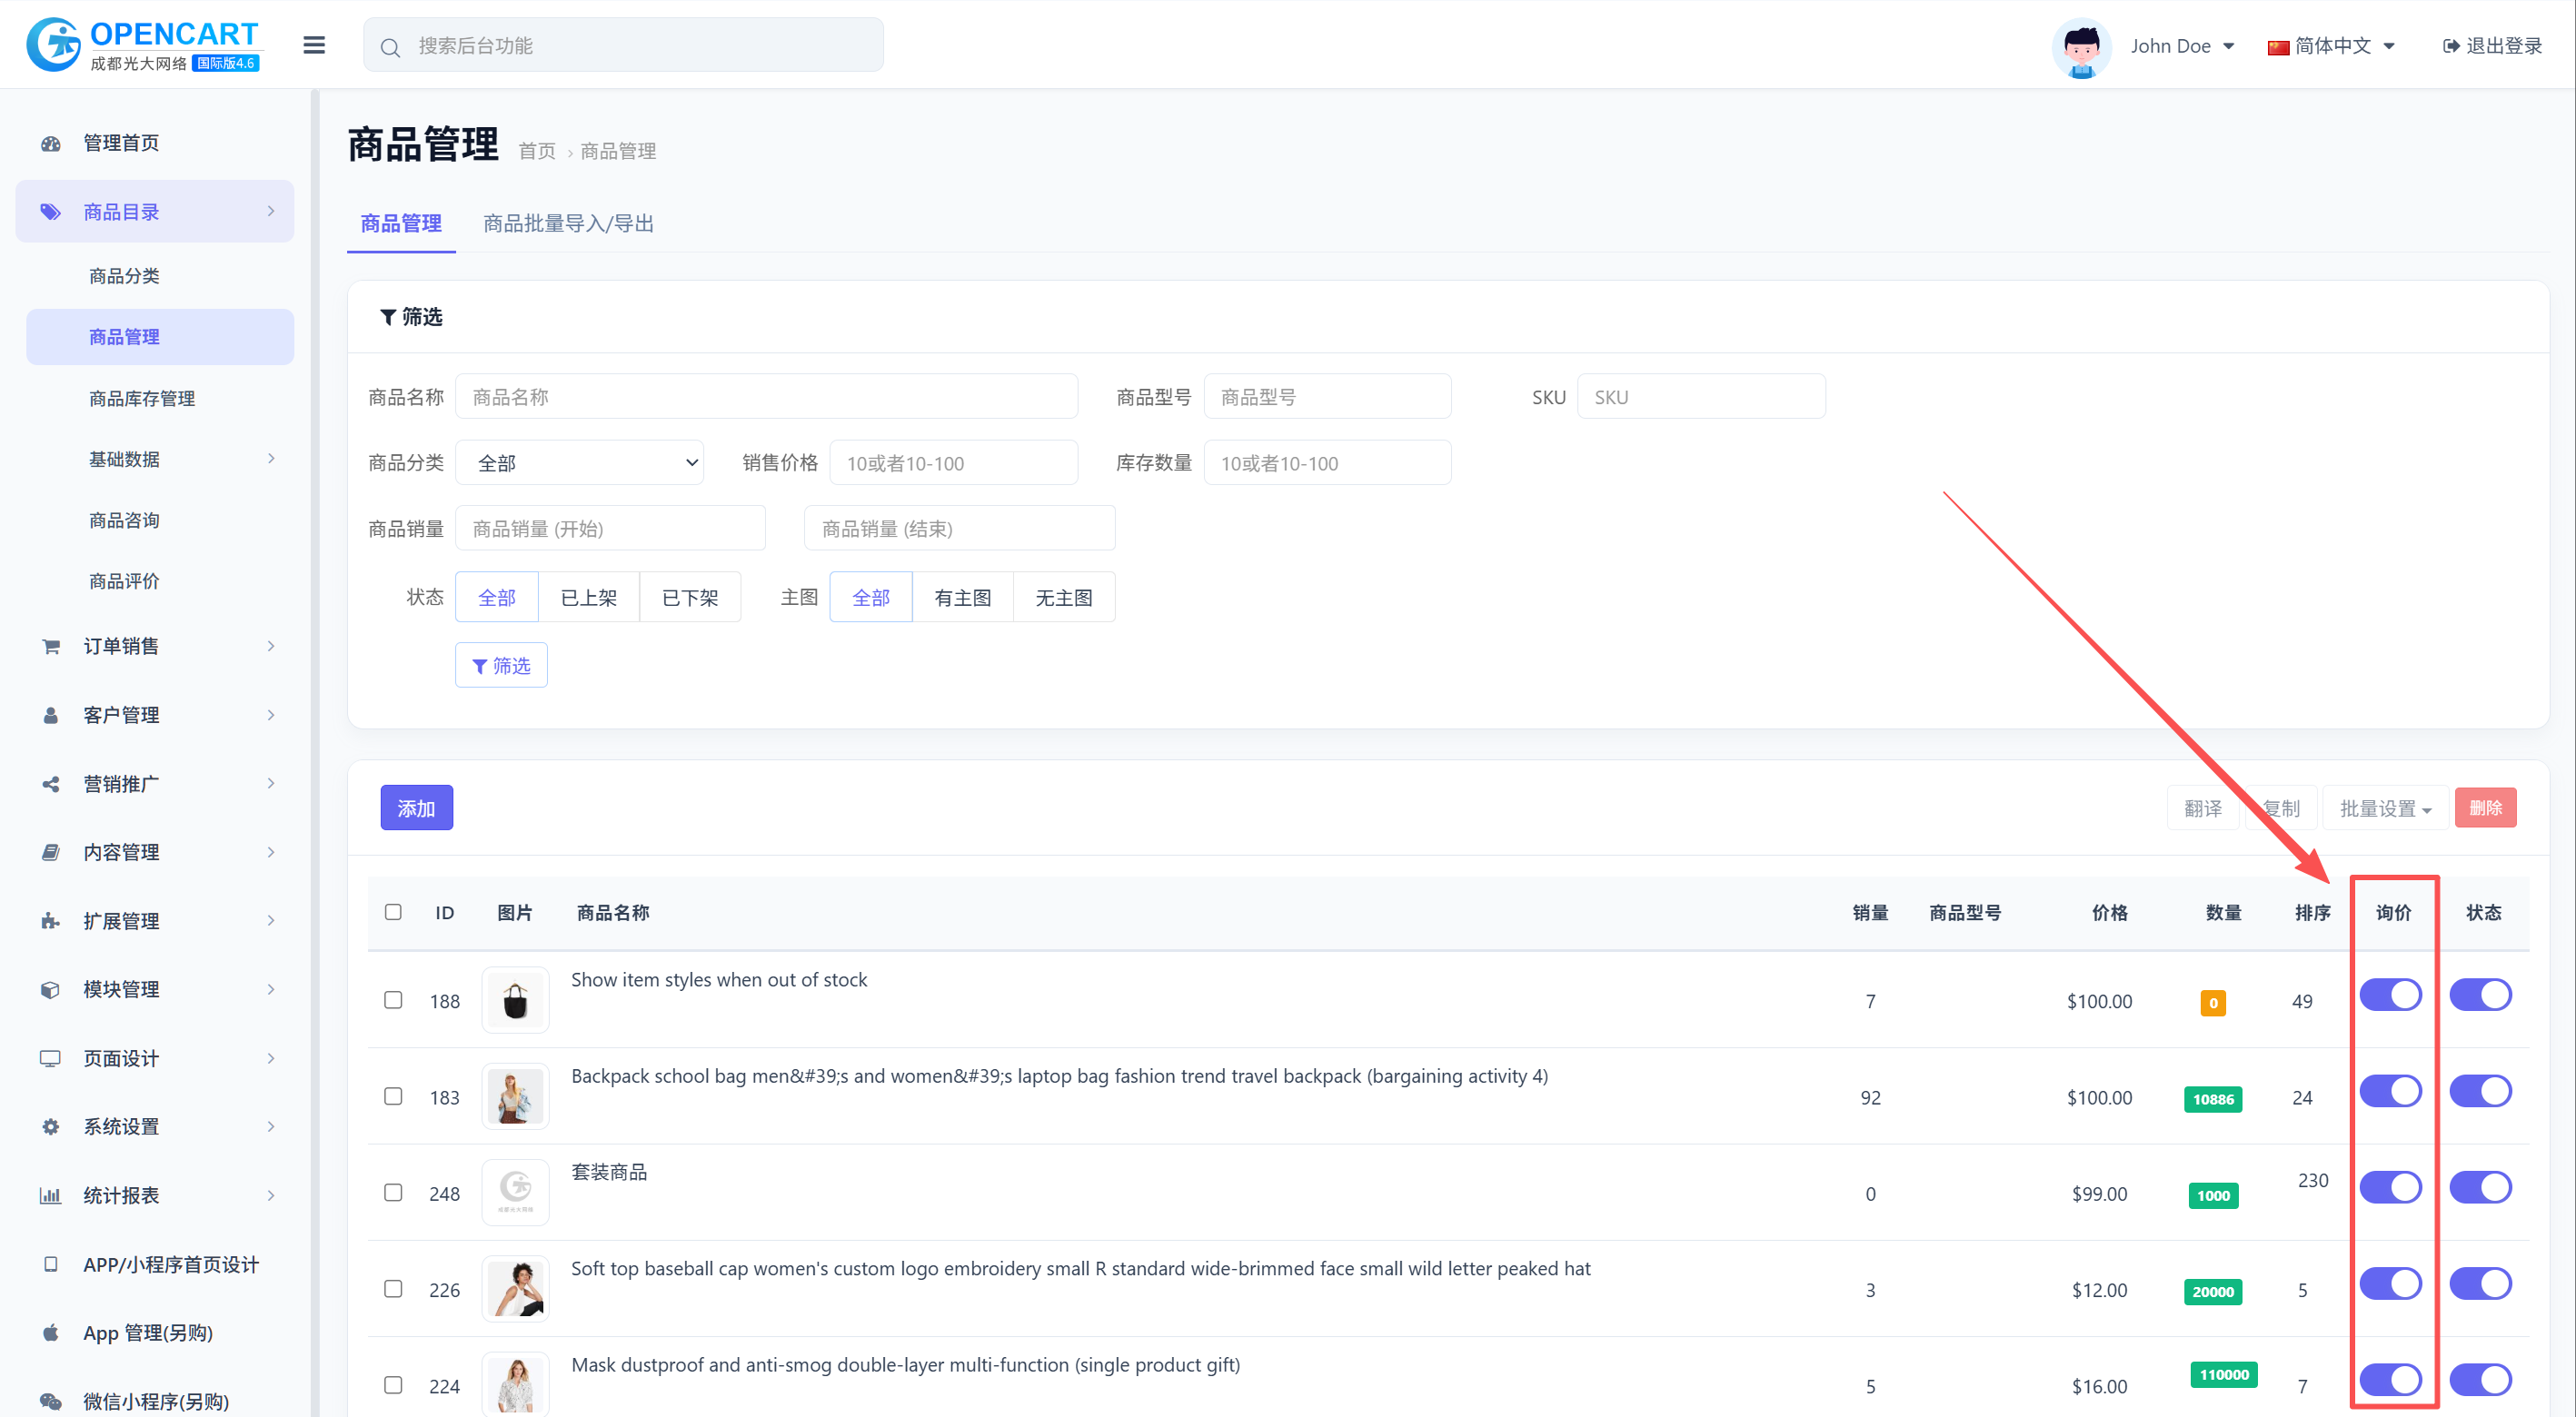Check the checkbox for product 248
Viewport: 2576px width, 1417px height.
(x=393, y=1192)
